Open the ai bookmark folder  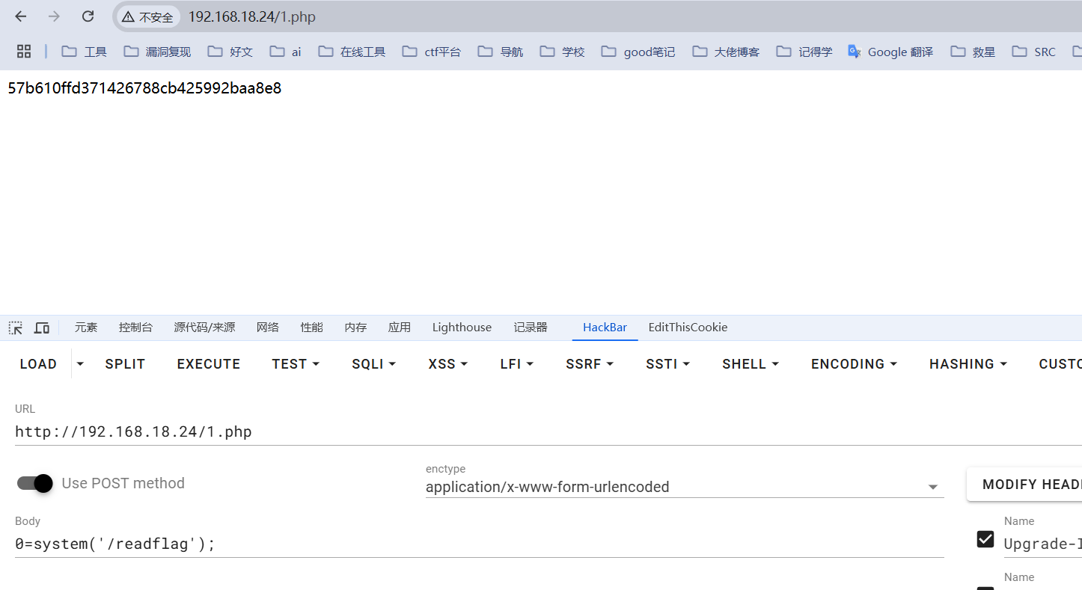tap(286, 52)
